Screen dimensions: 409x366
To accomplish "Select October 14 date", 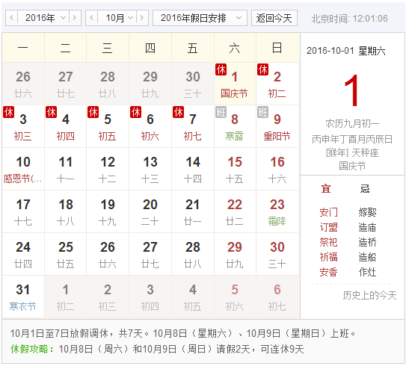I will click(x=193, y=169).
